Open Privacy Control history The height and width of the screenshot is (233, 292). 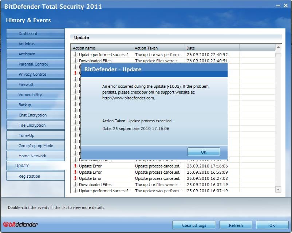click(35, 74)
